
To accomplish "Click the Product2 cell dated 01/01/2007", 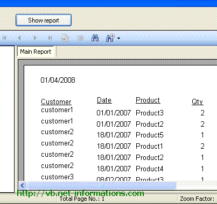I will (x=150, y=124).
